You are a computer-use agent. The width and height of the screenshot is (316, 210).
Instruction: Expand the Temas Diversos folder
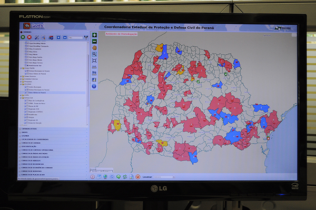pos(21,76)
